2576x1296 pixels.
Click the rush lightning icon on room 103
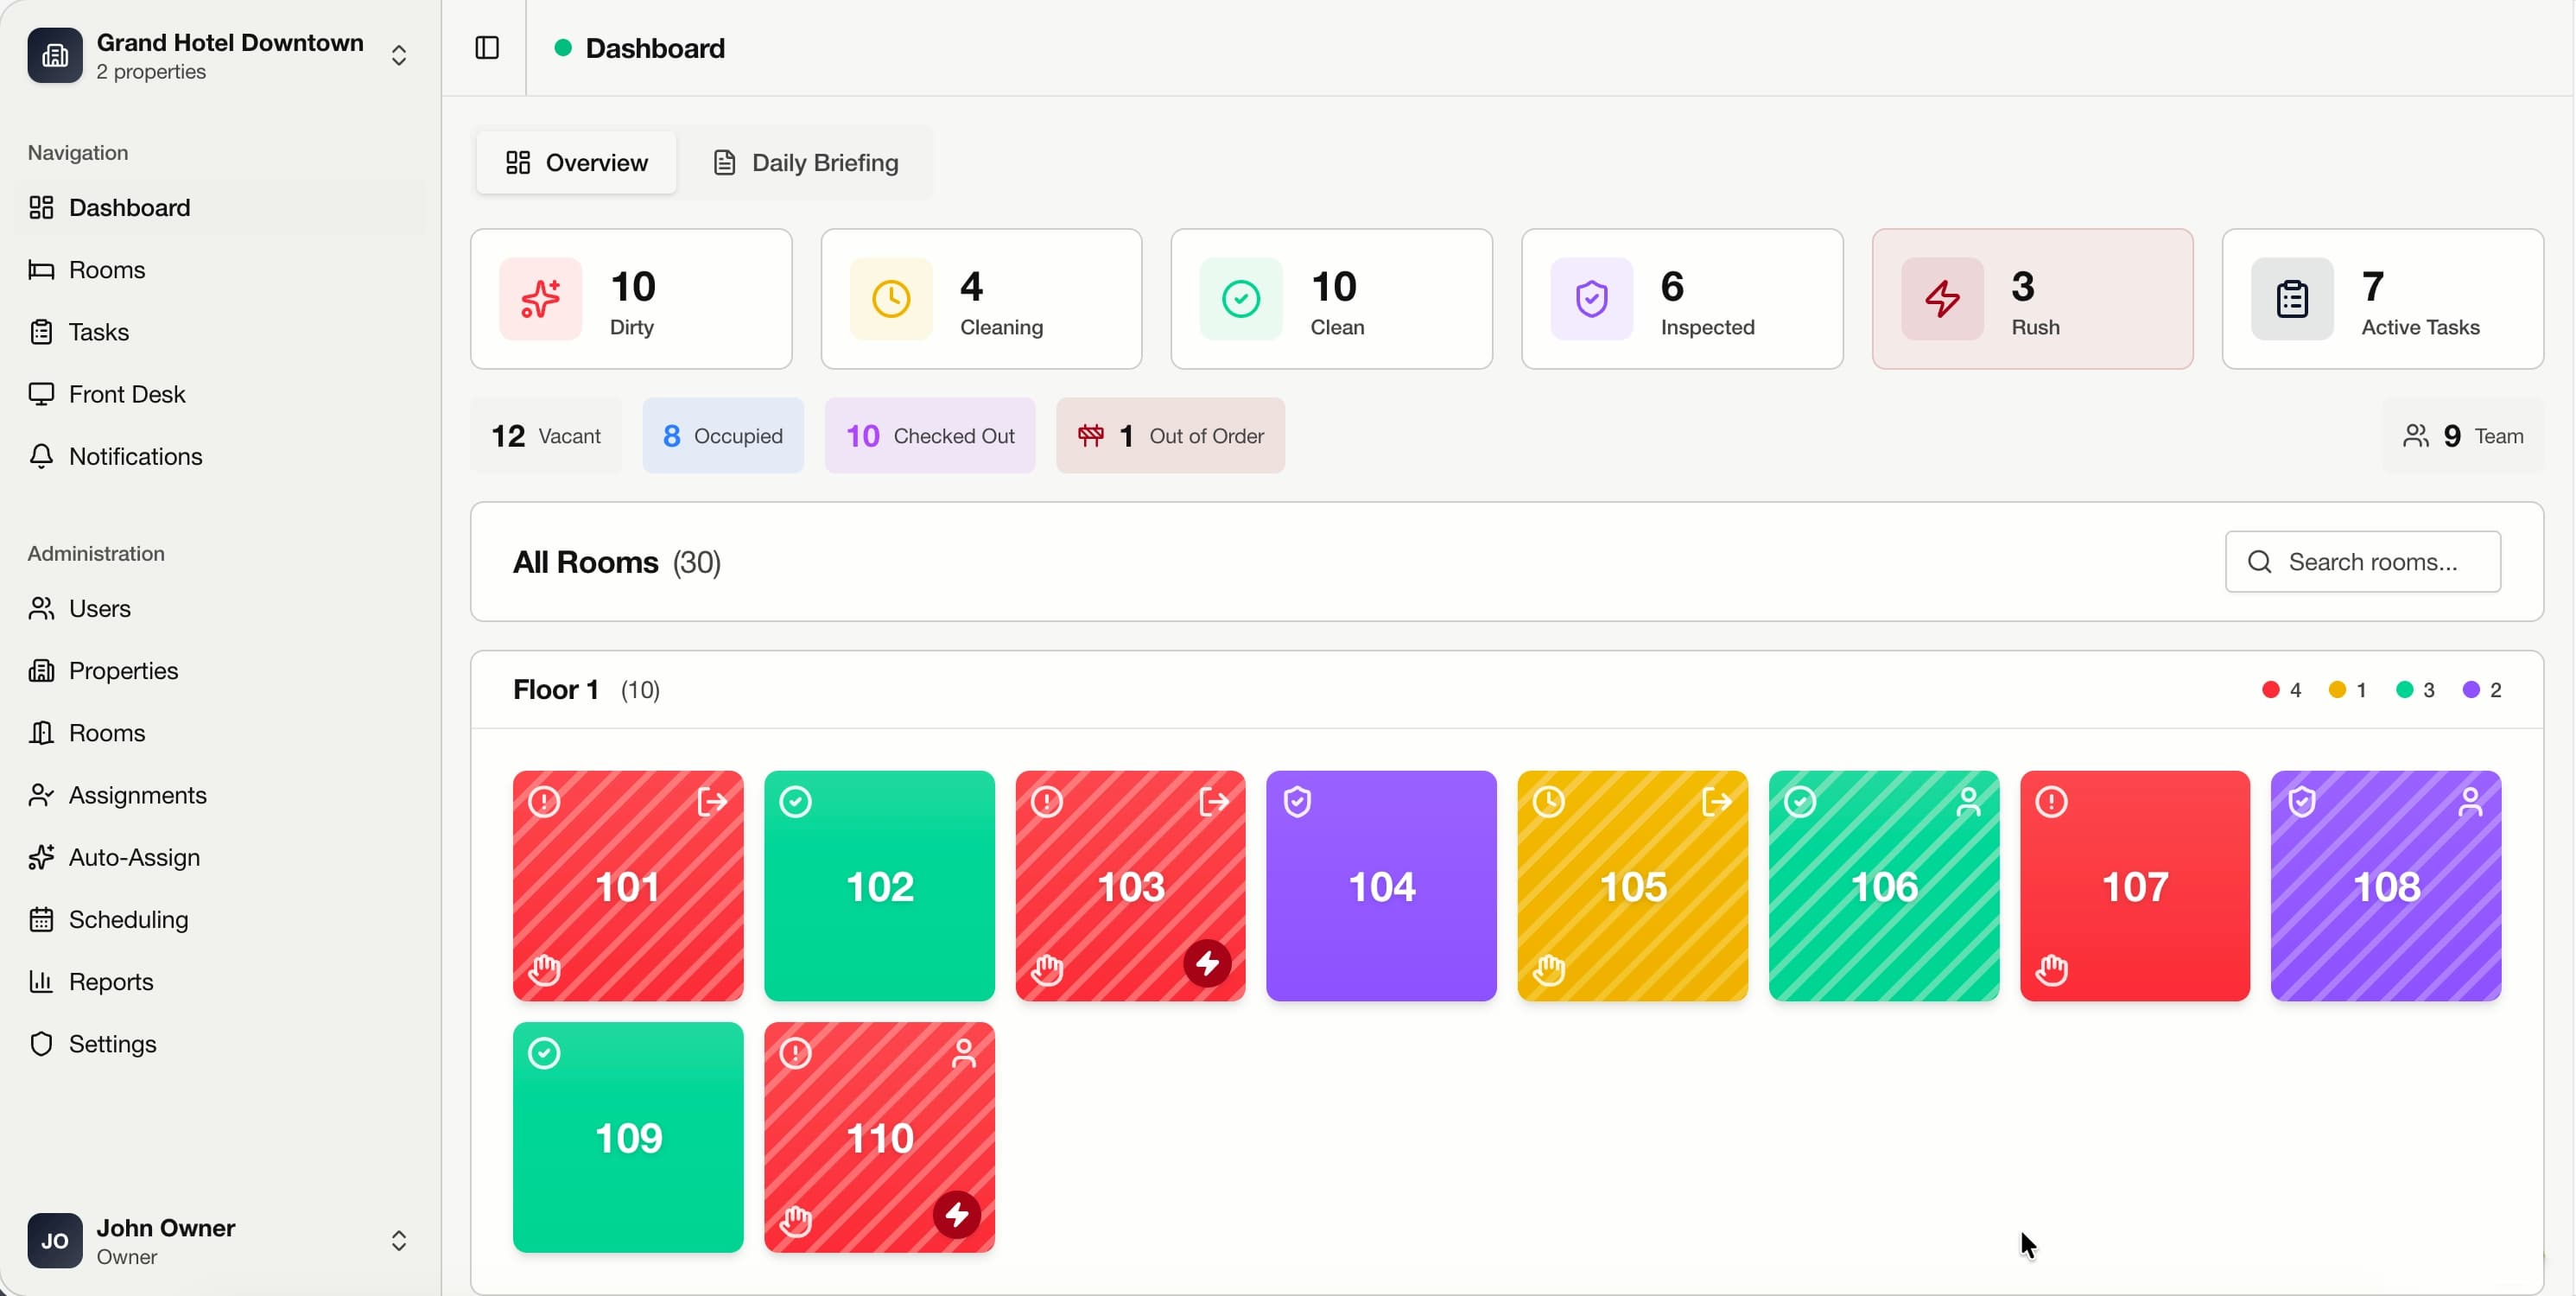click(1209, 962)
